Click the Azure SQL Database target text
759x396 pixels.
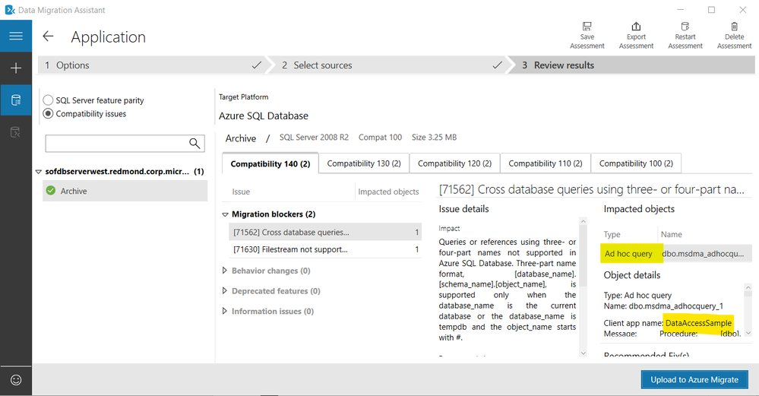[264, 116]
